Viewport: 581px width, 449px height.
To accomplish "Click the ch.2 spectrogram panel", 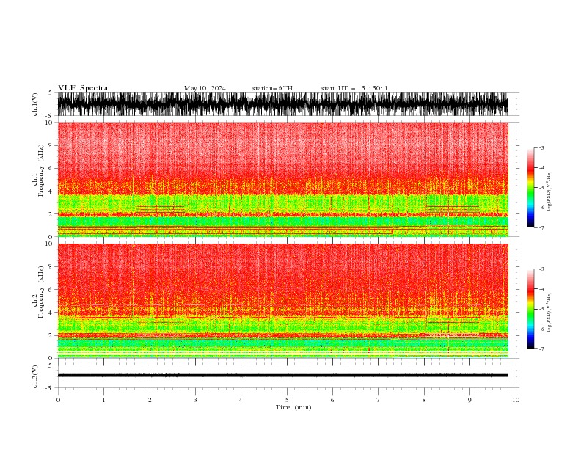I will pyautogui.click(x=282, y=301).
